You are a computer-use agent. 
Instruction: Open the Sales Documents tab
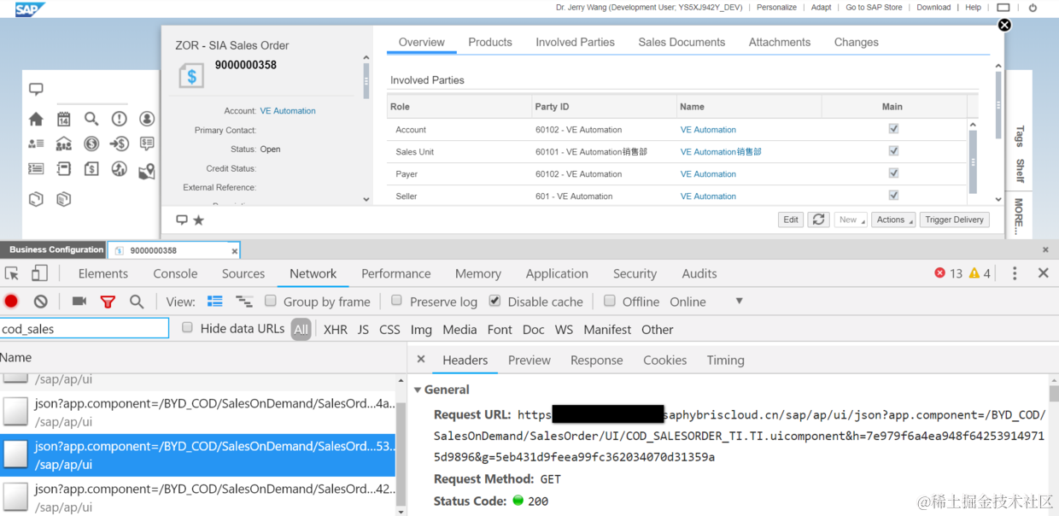[682, 42]
